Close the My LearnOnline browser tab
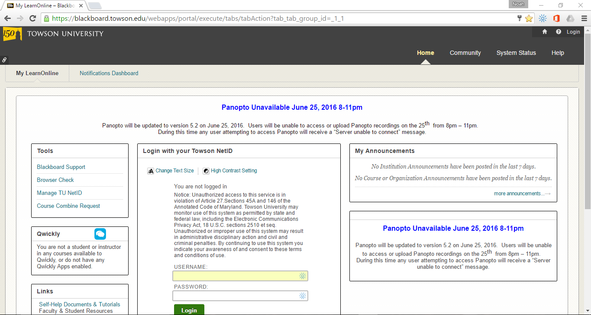 pyautogui.click(x=81, y=6)
